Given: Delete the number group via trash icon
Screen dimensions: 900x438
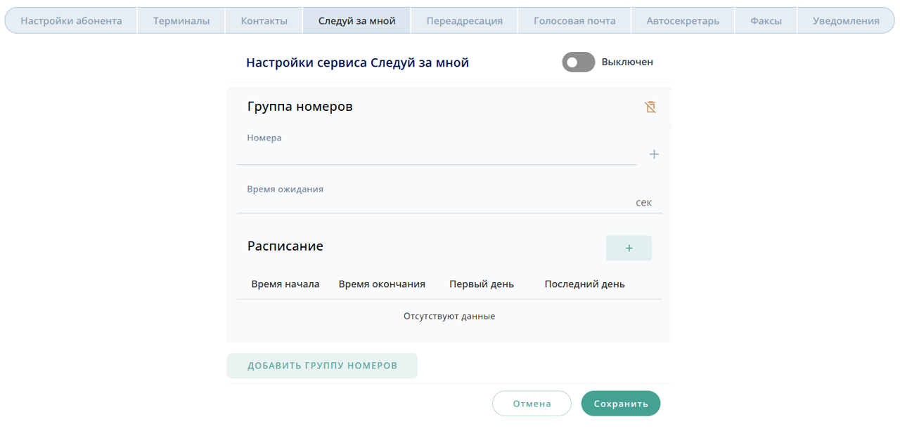Looking at the screenshot, I should [650, 107].
